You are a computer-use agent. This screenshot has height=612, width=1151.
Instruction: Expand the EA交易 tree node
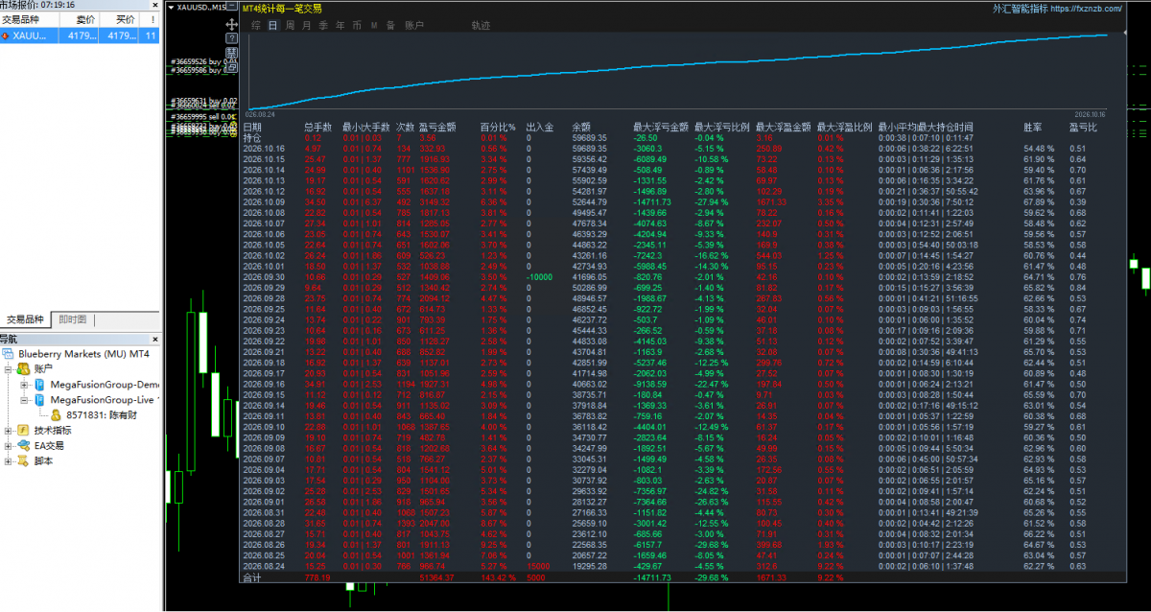9,446
